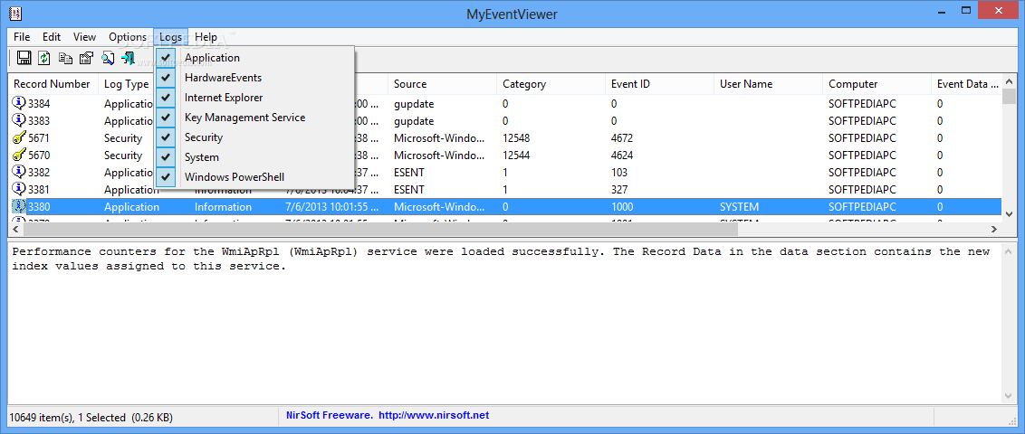Toggle the Key Management Service log

255,118
